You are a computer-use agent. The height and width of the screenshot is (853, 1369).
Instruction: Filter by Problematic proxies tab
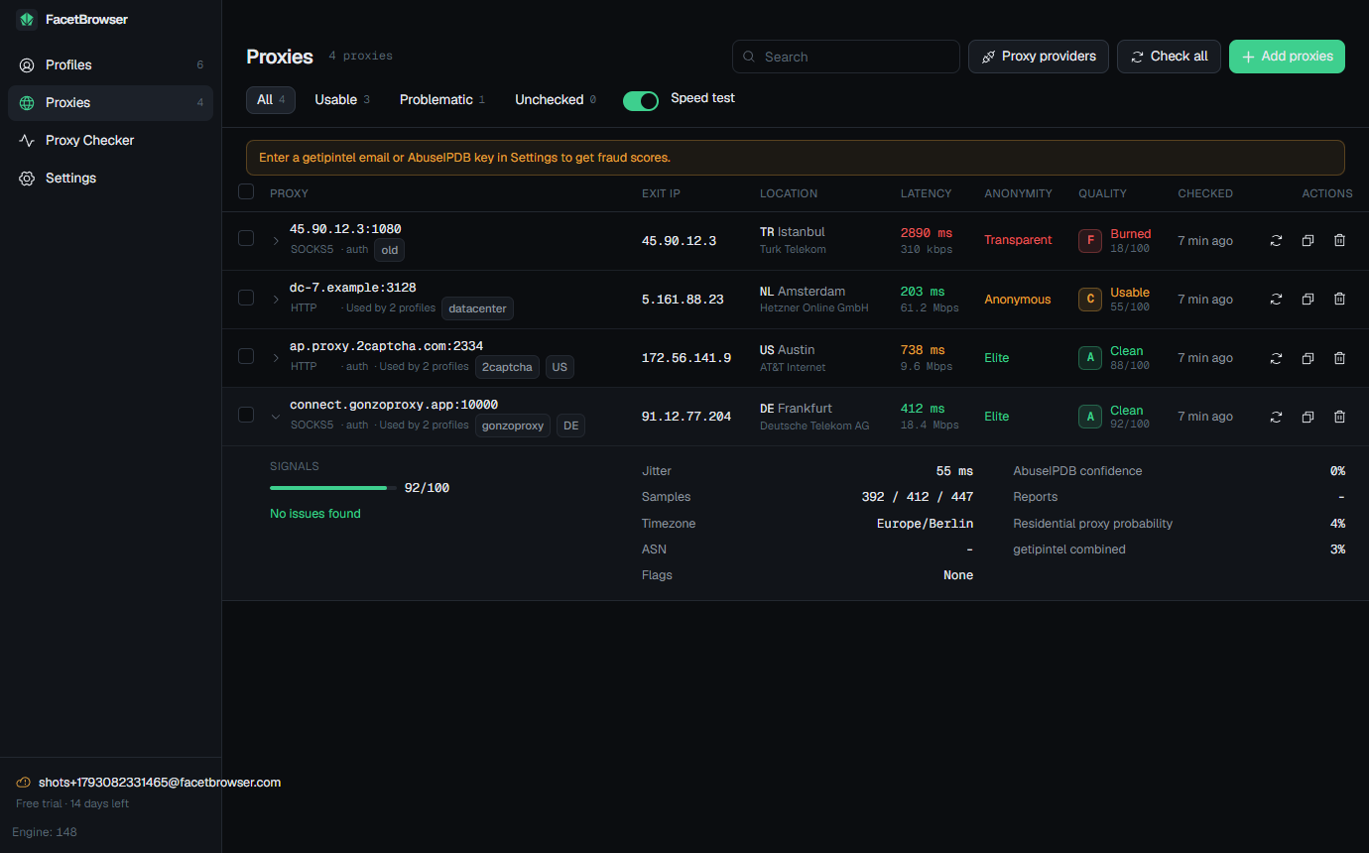tap(442, 100)
